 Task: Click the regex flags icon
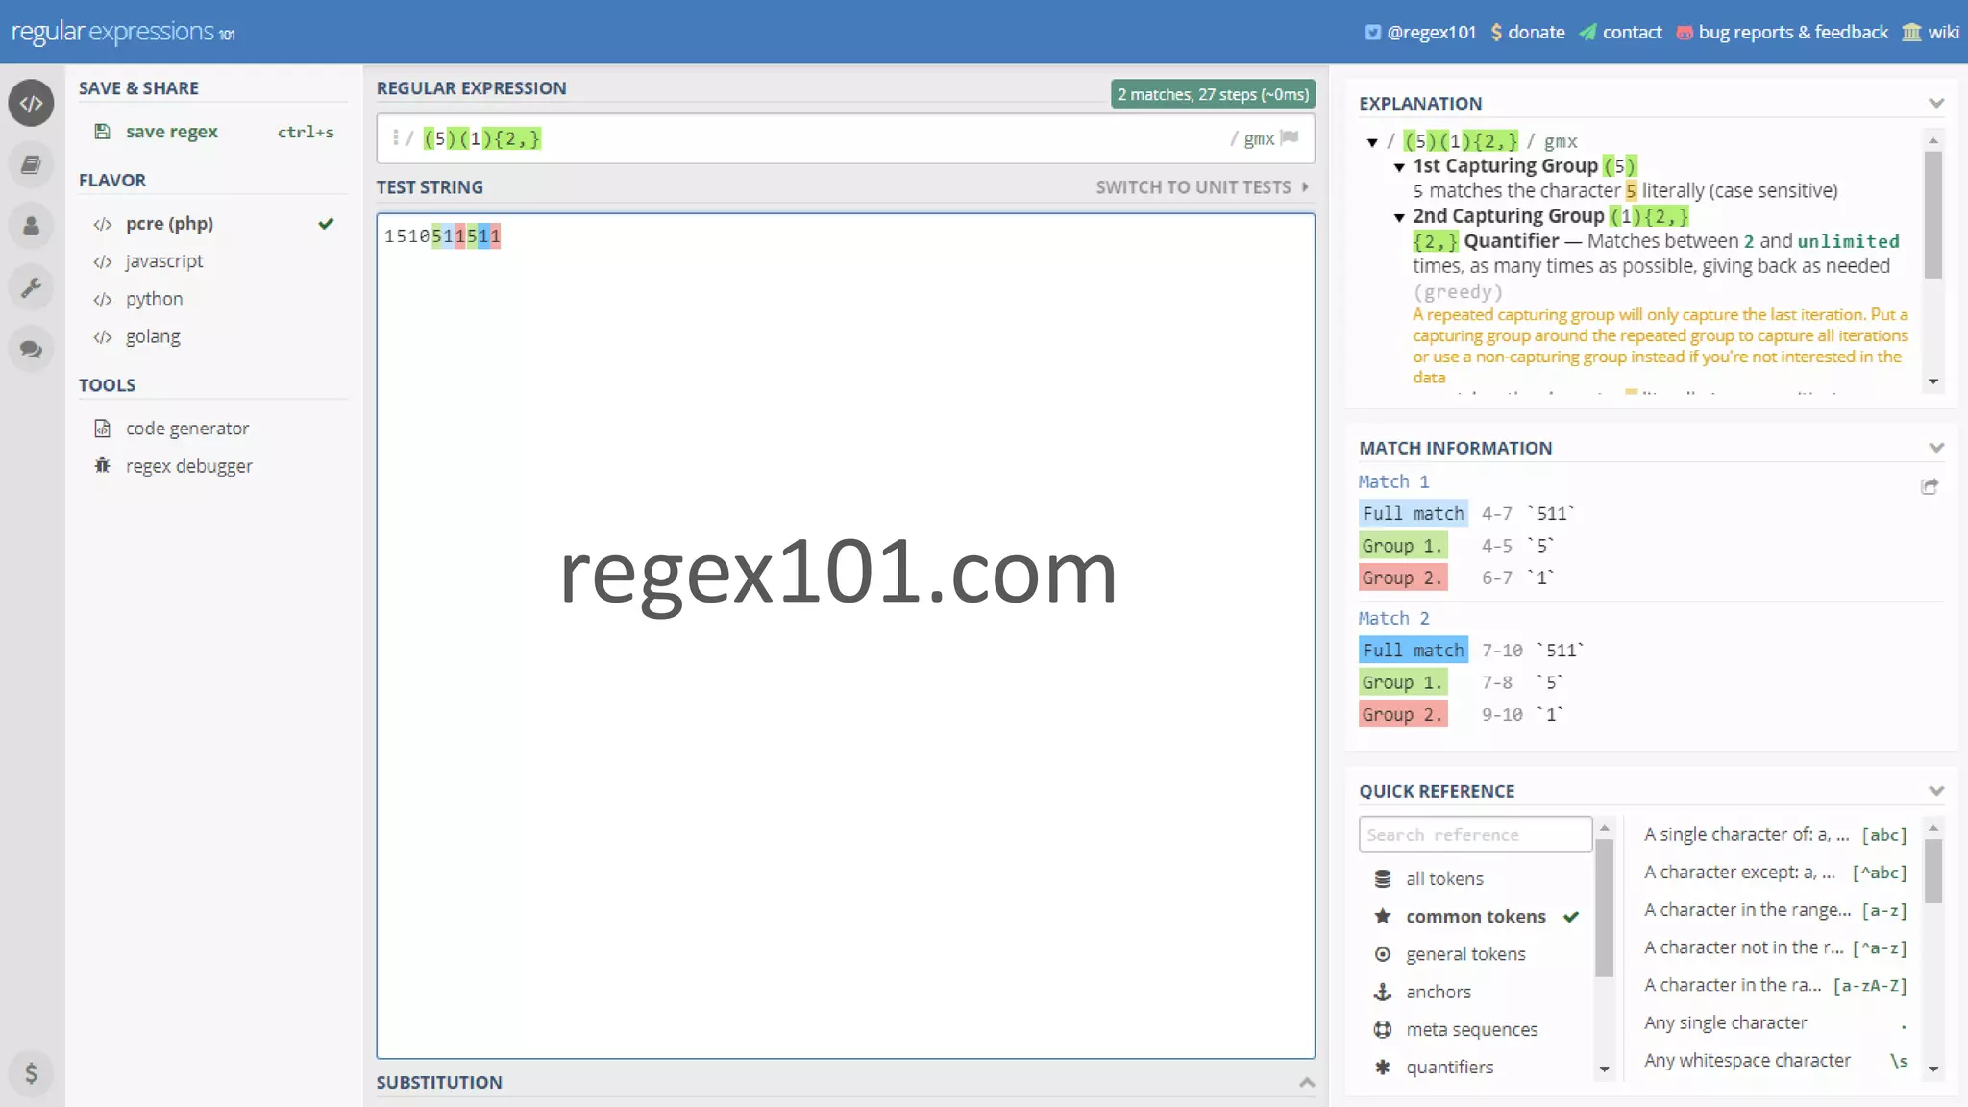(1290, 137)
